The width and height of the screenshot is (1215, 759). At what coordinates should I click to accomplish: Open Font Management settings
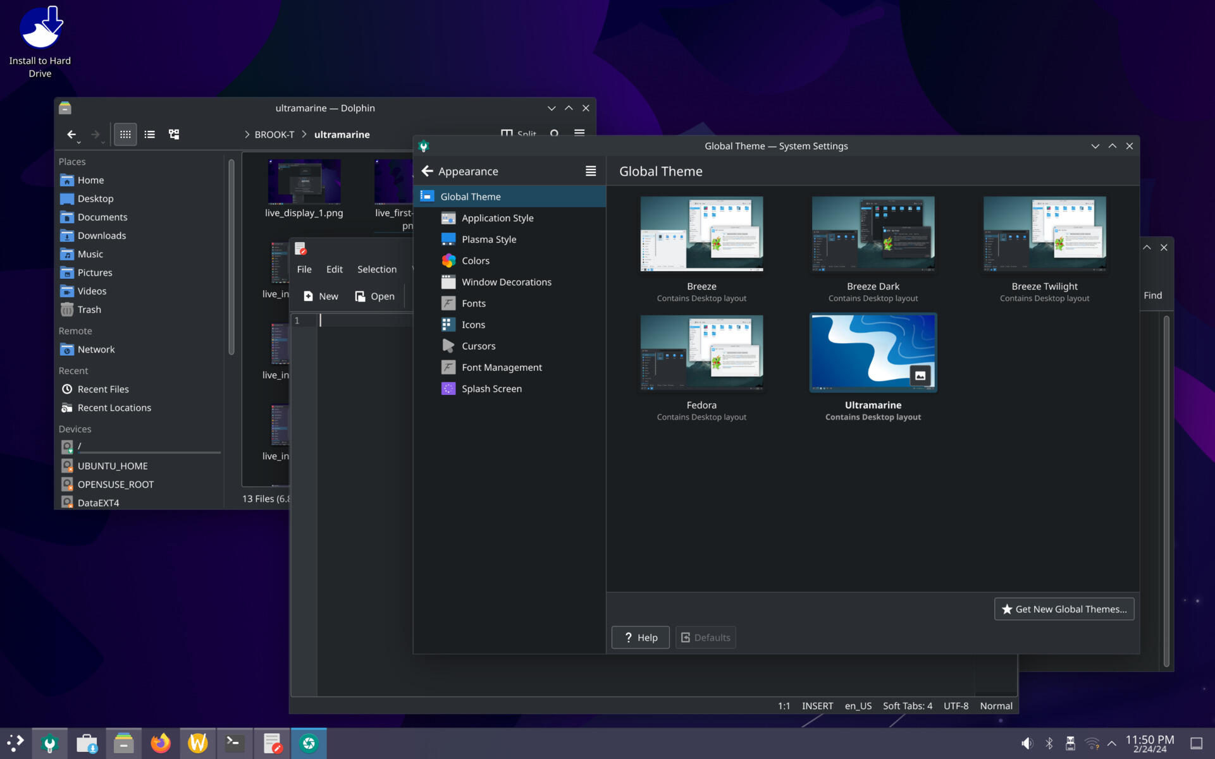pyautogui.click(x=509, y=367)
